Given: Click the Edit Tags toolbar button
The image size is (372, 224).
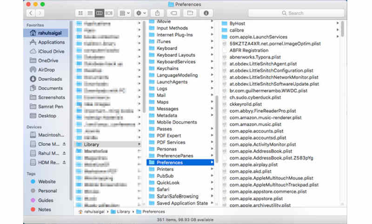Looking at the screenshot, I should [x=173, y=13].
